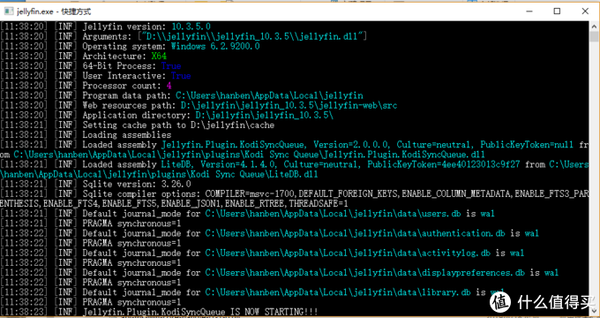Click the users.db journal_mode path
The image size is (600, 318).
(333, 214)
